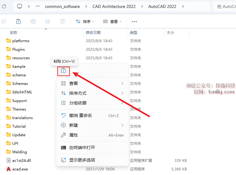Choose 显示更多选项 in context menu
Image resolution: width=236 pixels, height=175 pixels.
click(x=93, y=160)
